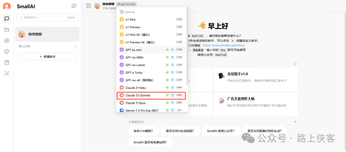Select o1 Preview All (建议) model
This screenshot has width=346, height=152.
(x=151, y=42)
